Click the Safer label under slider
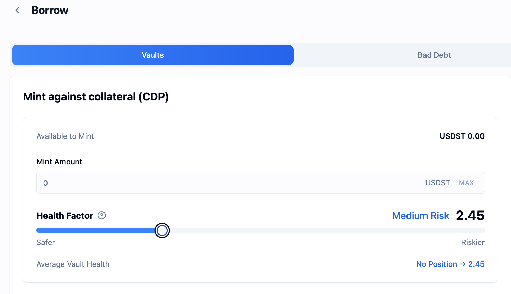 tap(45, 242)
